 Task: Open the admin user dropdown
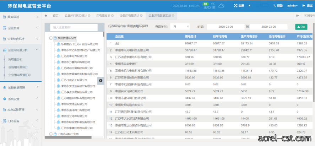[x=292, y=6]
